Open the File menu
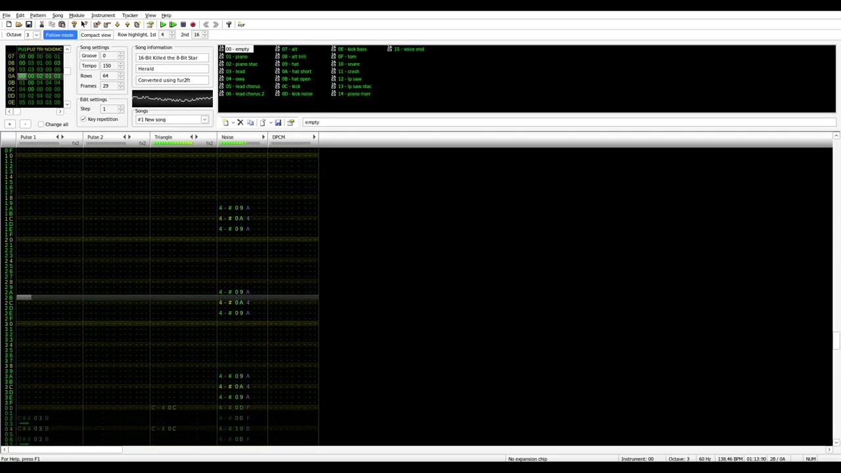 point(6,15)
